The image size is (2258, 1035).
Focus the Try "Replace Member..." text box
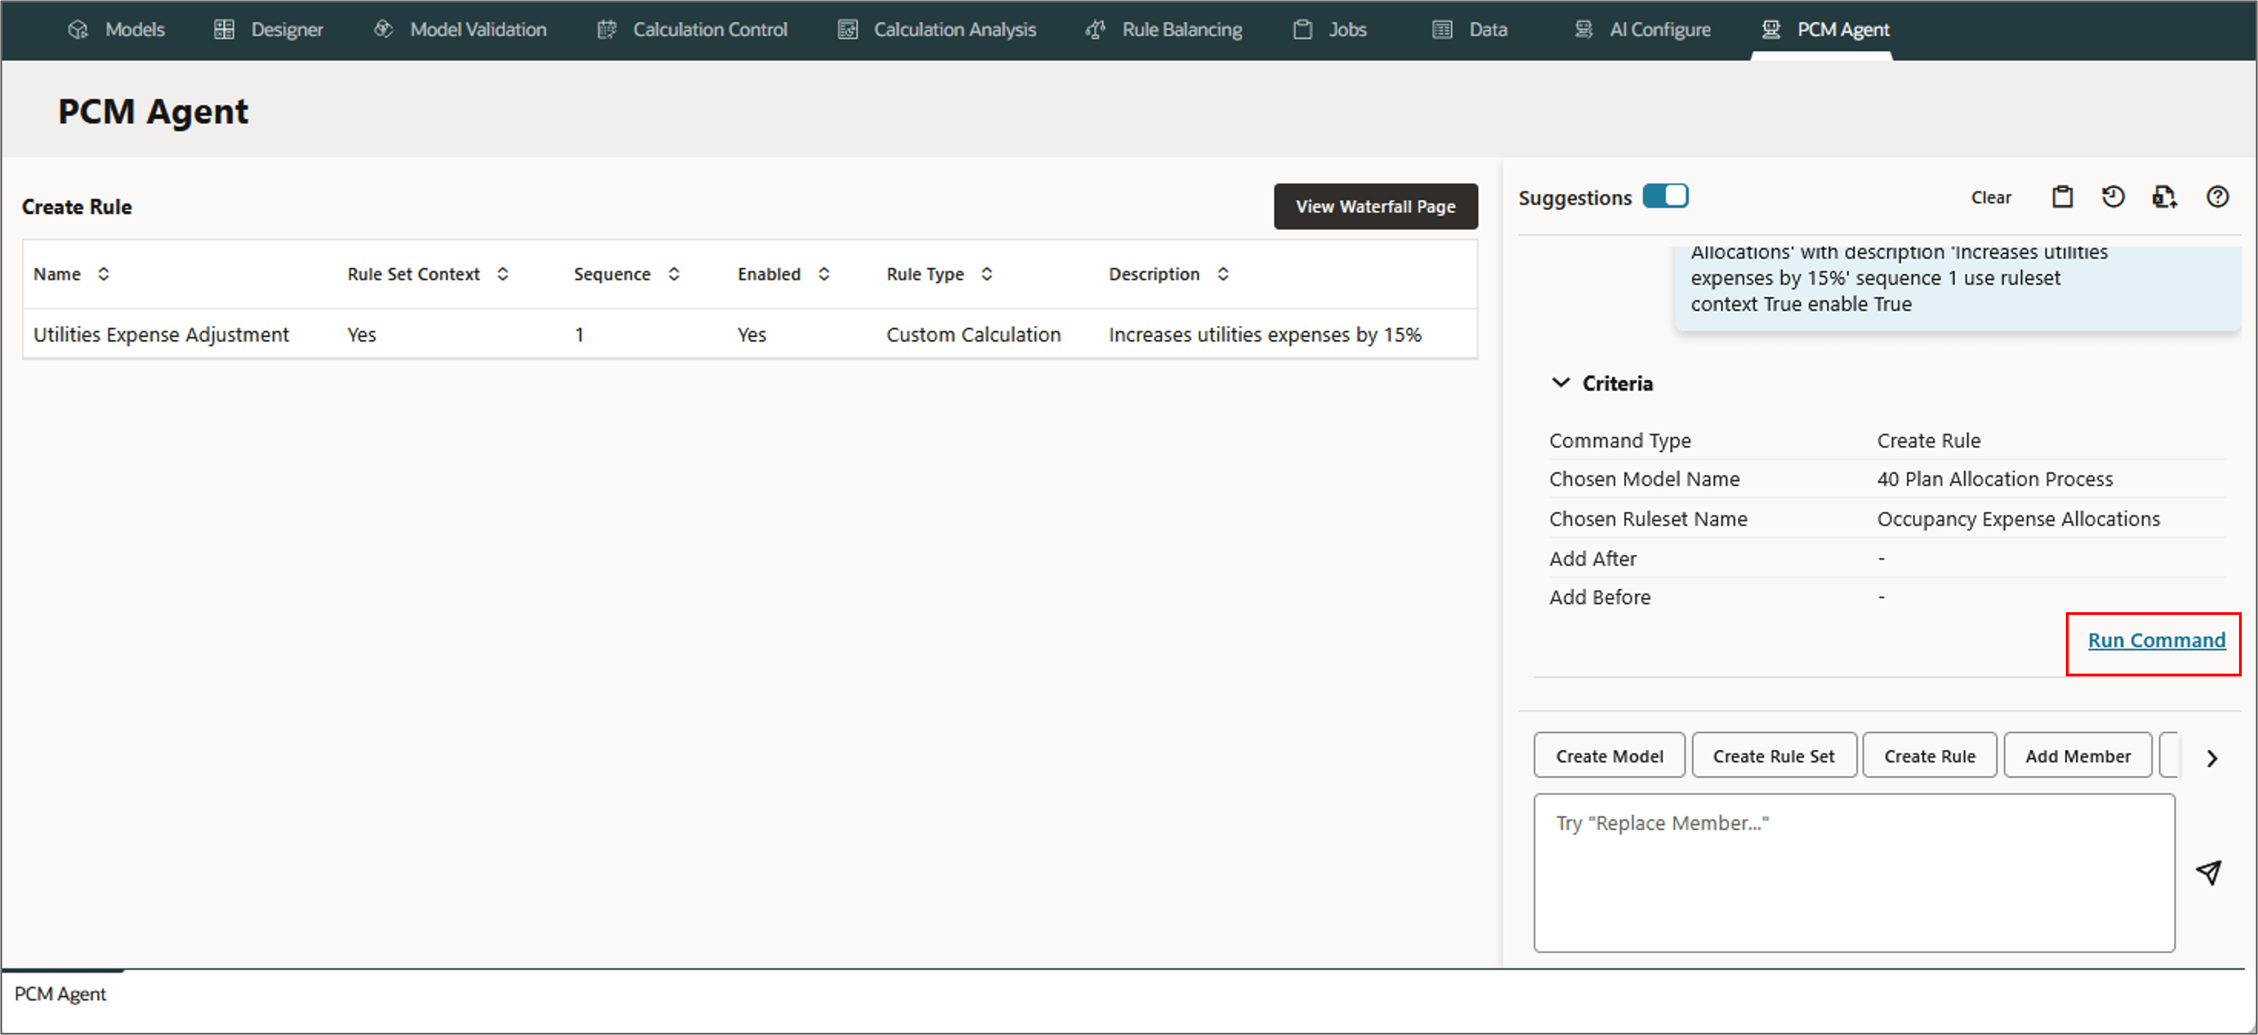(1853, 873)
